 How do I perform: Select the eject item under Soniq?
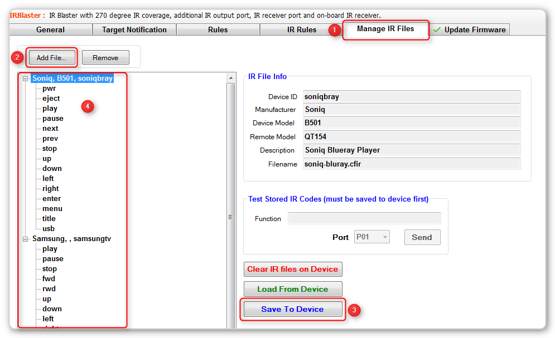51,99
